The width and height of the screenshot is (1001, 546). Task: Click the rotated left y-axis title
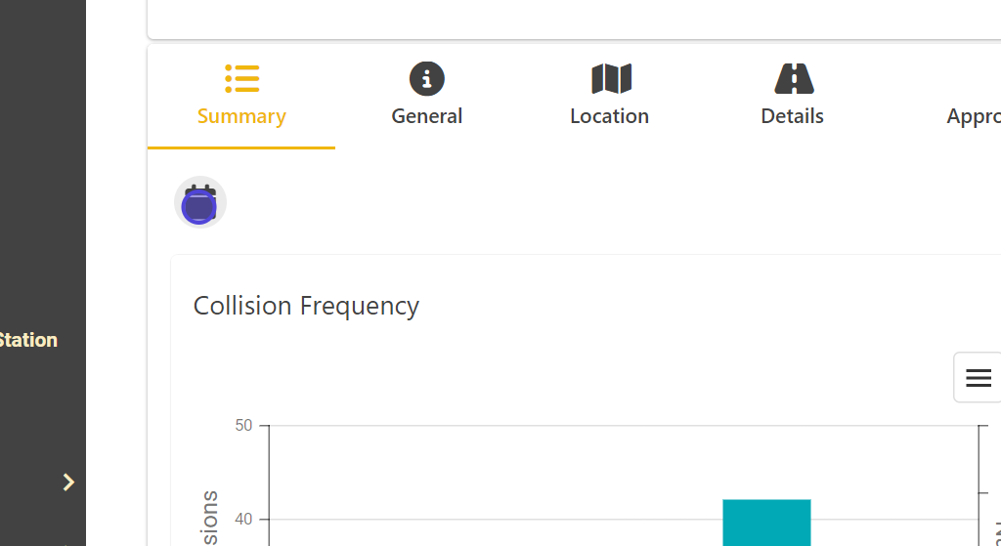[209, 520]
